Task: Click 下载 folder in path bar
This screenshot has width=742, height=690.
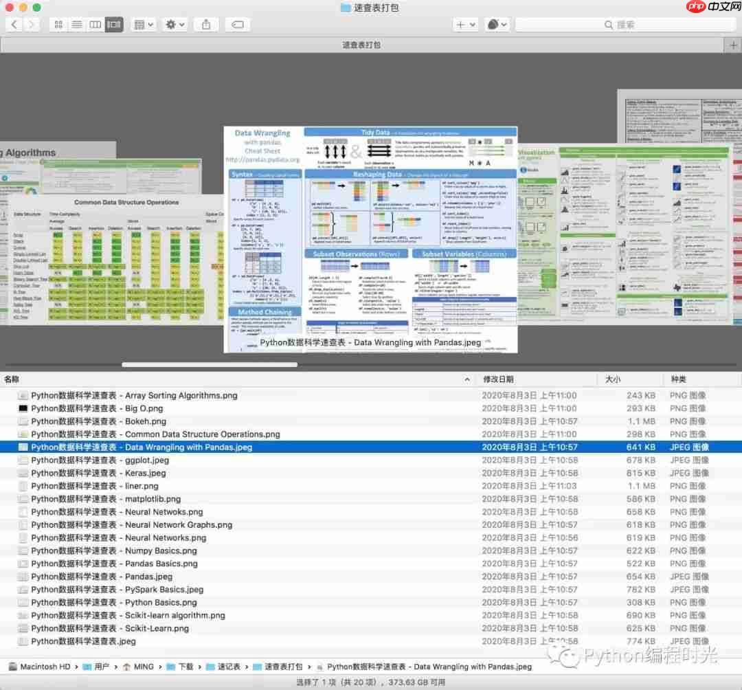Action: click(x=180, y=667)
